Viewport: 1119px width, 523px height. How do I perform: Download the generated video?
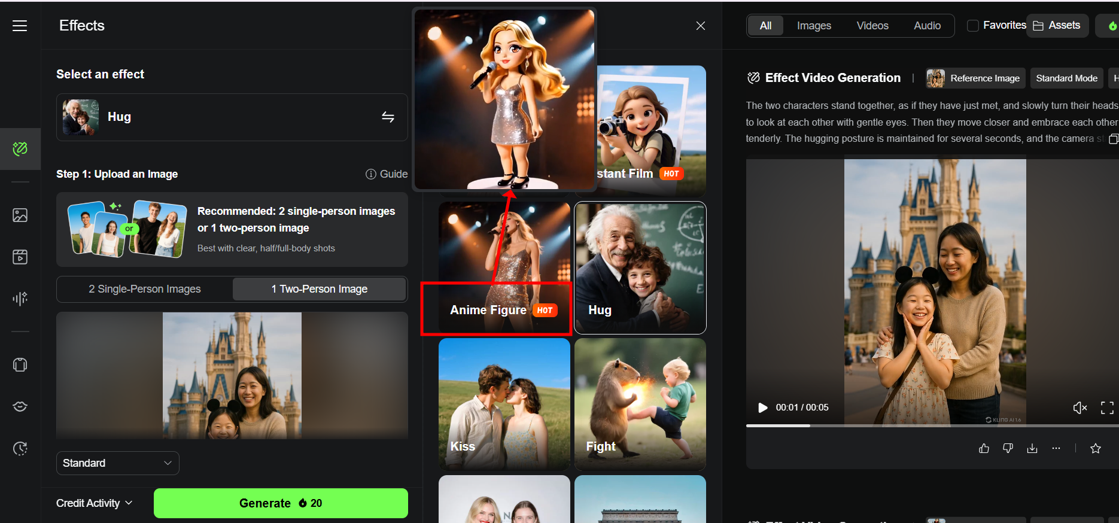[1032, 448]
